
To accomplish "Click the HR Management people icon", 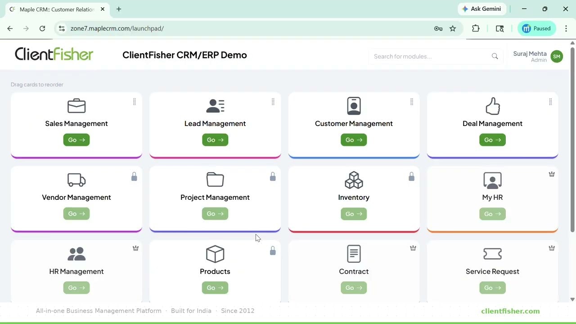I will (76, 254).
